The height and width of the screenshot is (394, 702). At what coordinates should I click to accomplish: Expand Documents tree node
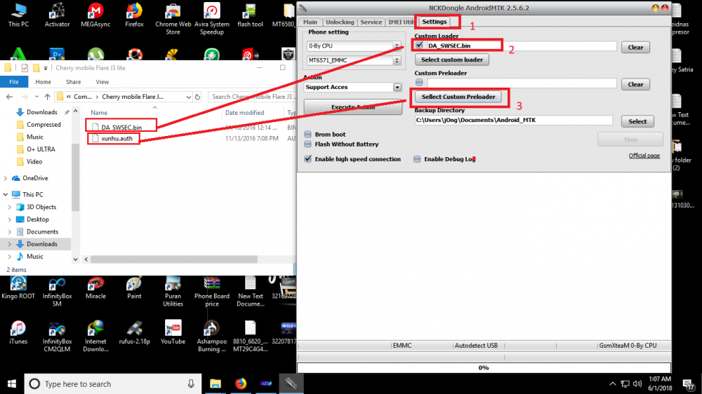10,231
